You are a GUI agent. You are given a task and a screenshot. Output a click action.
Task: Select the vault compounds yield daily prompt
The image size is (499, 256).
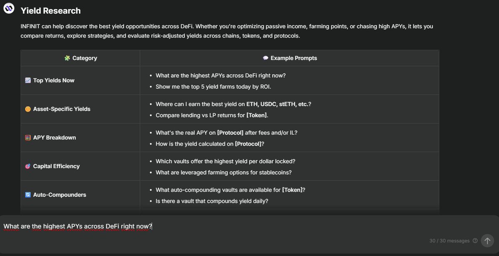pos(212,201)
